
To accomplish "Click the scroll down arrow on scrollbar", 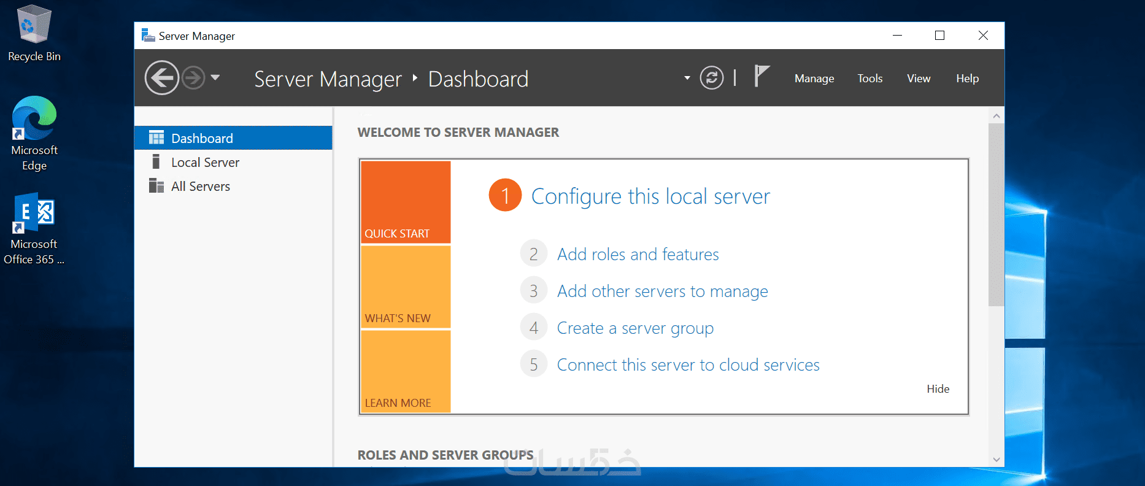I will 997,460.
